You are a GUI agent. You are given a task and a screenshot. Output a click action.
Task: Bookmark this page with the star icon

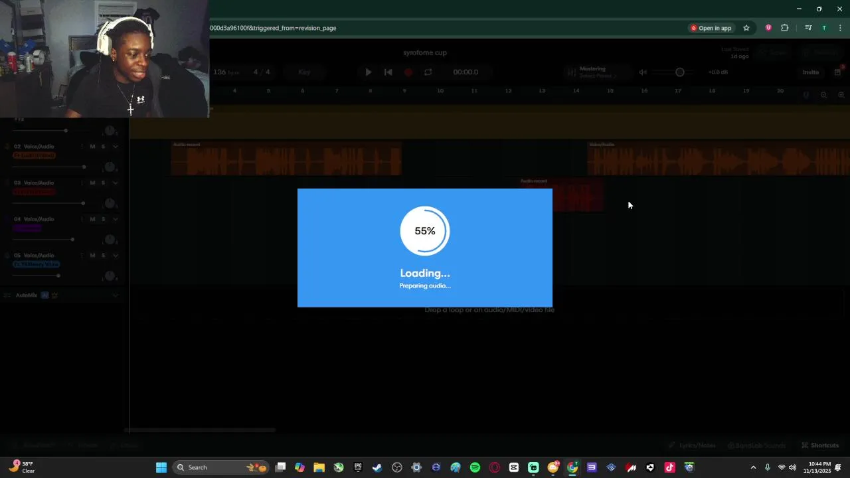point(746,28)
